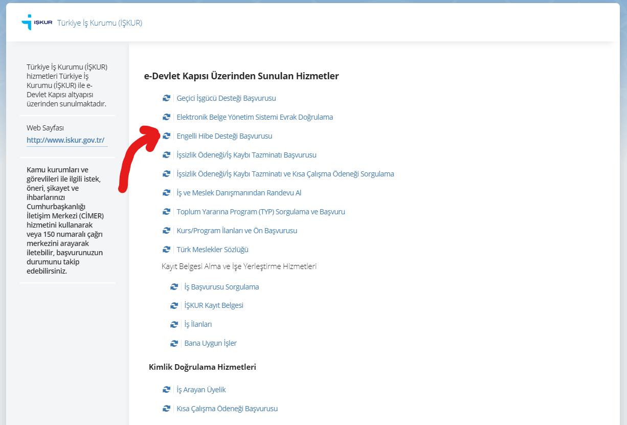This screenshot has width=627, height=425.
Task: Click the icon beside İş İlanları
Action: pyautogui.click(x=174, y=324)
